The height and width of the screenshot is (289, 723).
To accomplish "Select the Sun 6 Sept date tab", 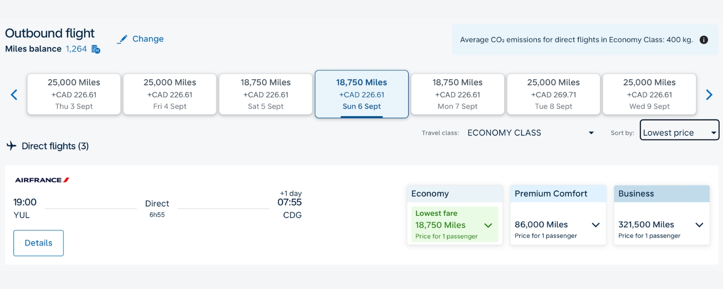I will pyautogui.click(x=361, y=94).
